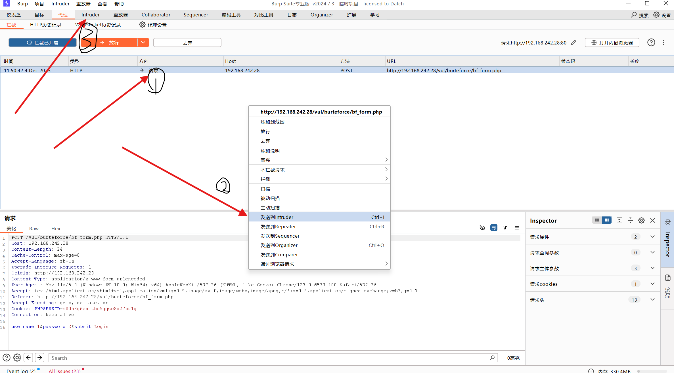Screen dimensions: 674x373
Task: Switch to the HTTP历史记录 tab
Action: click(x=46, y=25)
